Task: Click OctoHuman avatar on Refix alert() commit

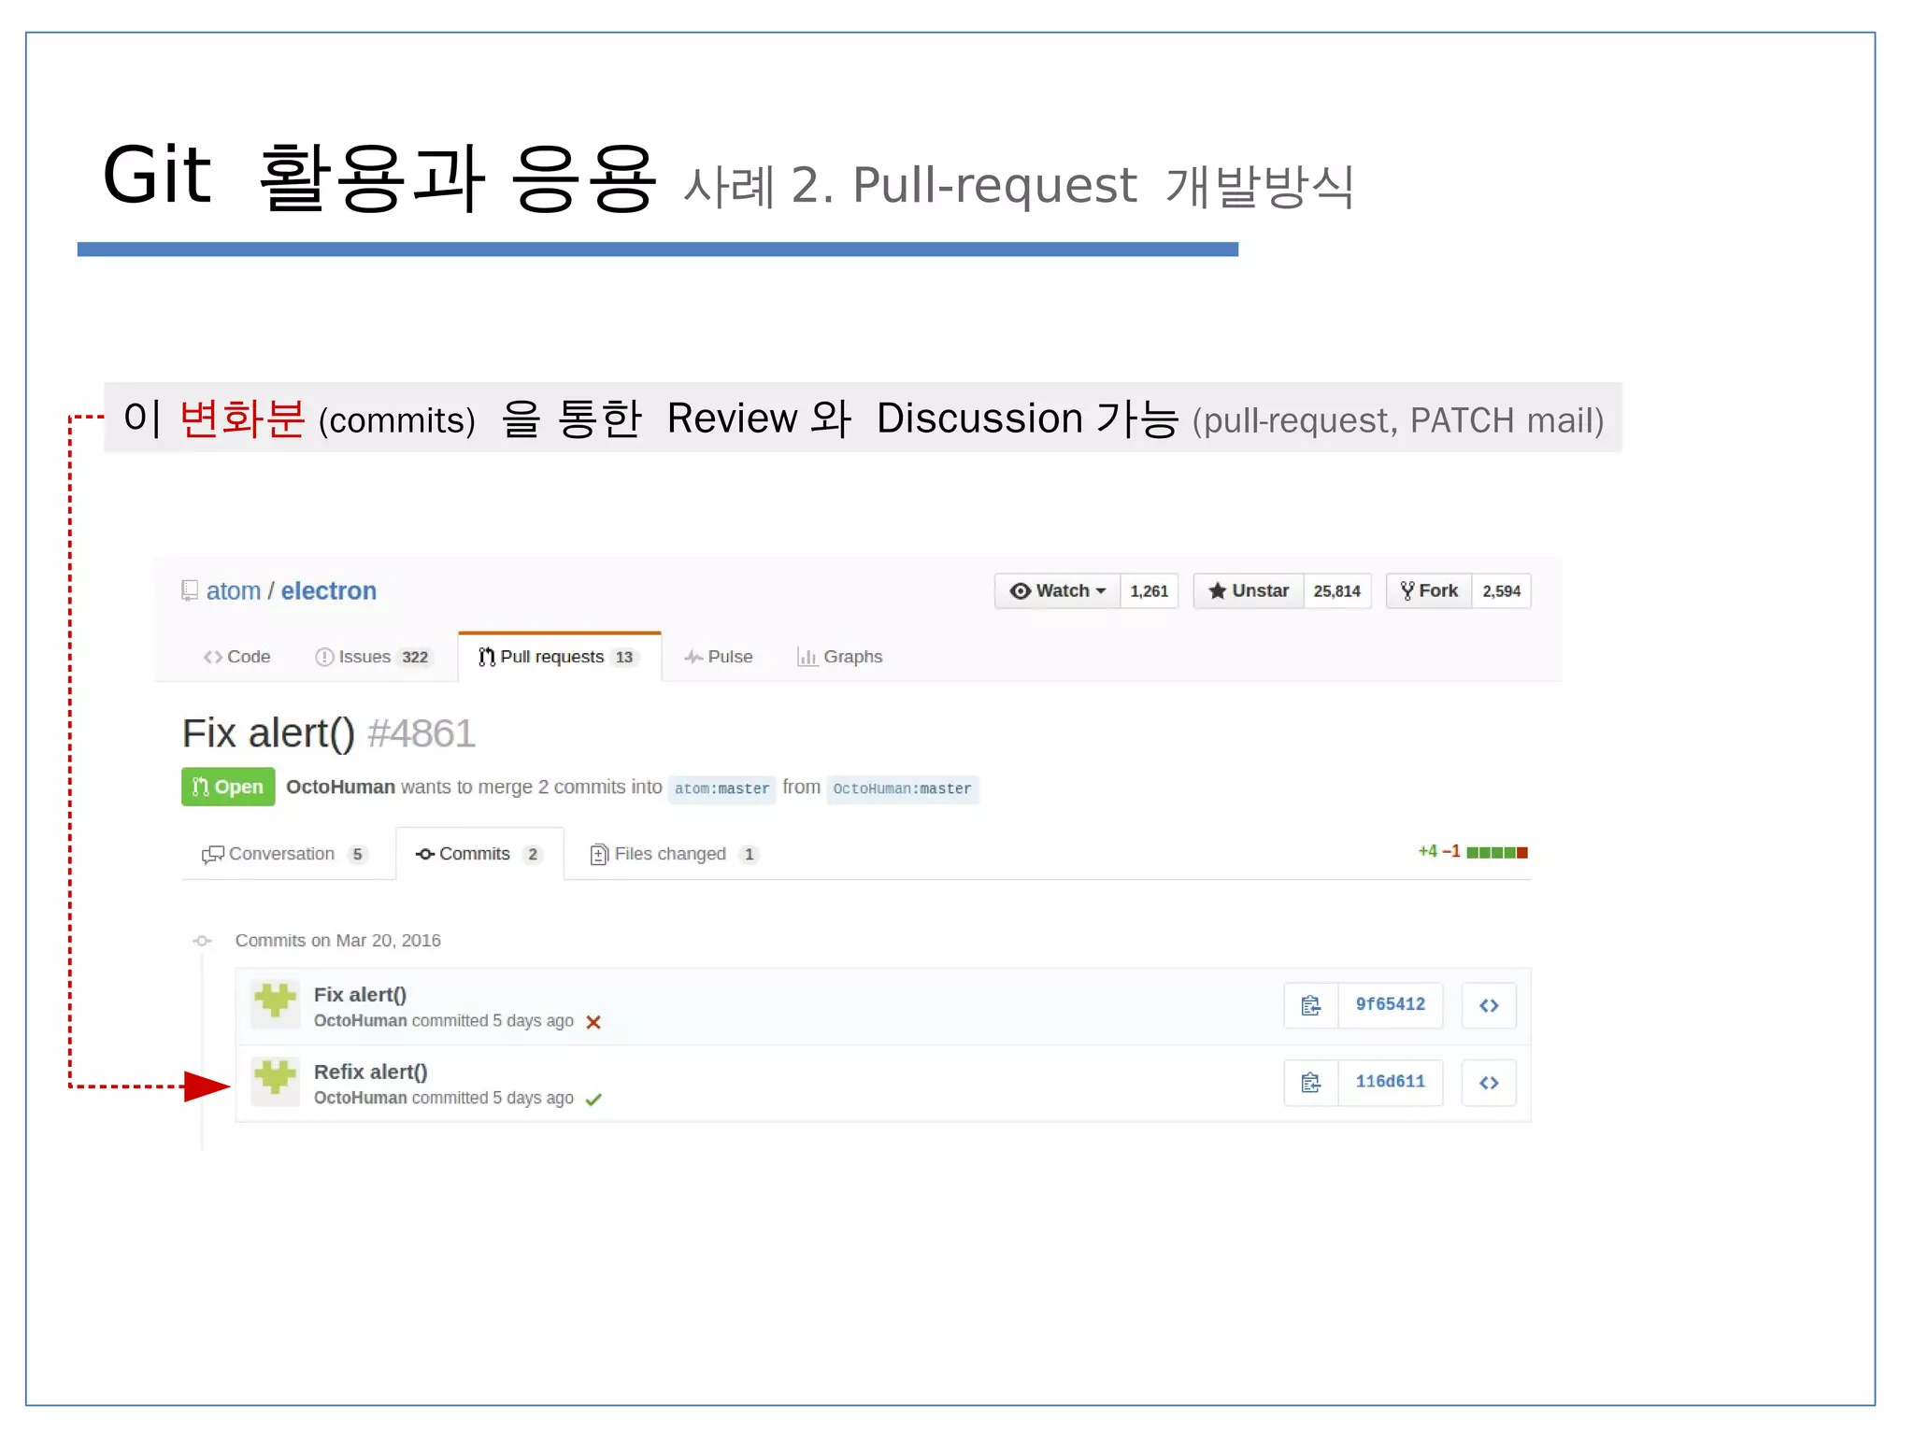Action: pyautogui.click(x=276, y=1081)
